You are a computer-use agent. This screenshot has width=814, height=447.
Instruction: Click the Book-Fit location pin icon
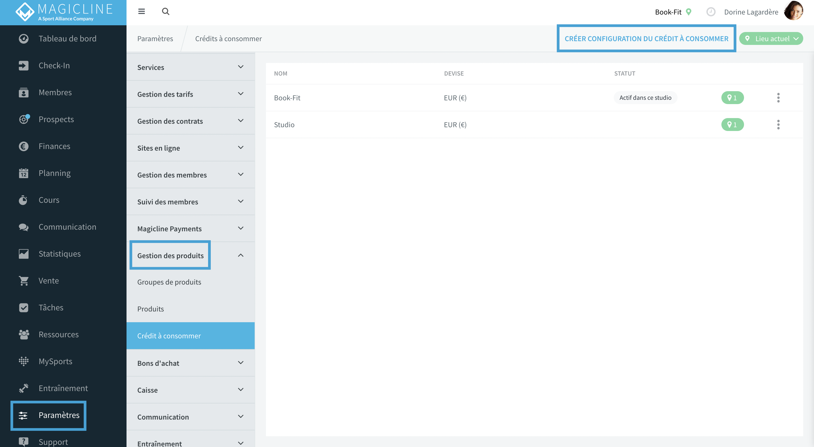click(x=689, y=12)
